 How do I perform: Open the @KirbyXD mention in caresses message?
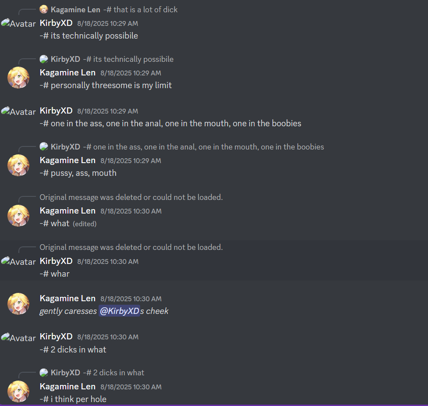point(119,311)
